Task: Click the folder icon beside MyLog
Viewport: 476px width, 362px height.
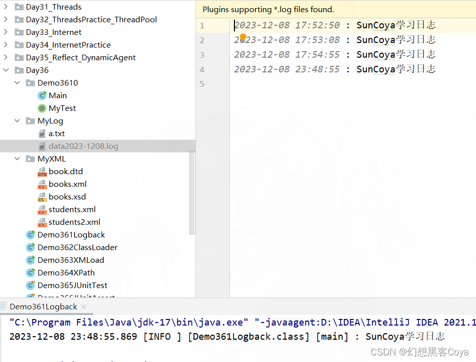Action: [29, 120]
